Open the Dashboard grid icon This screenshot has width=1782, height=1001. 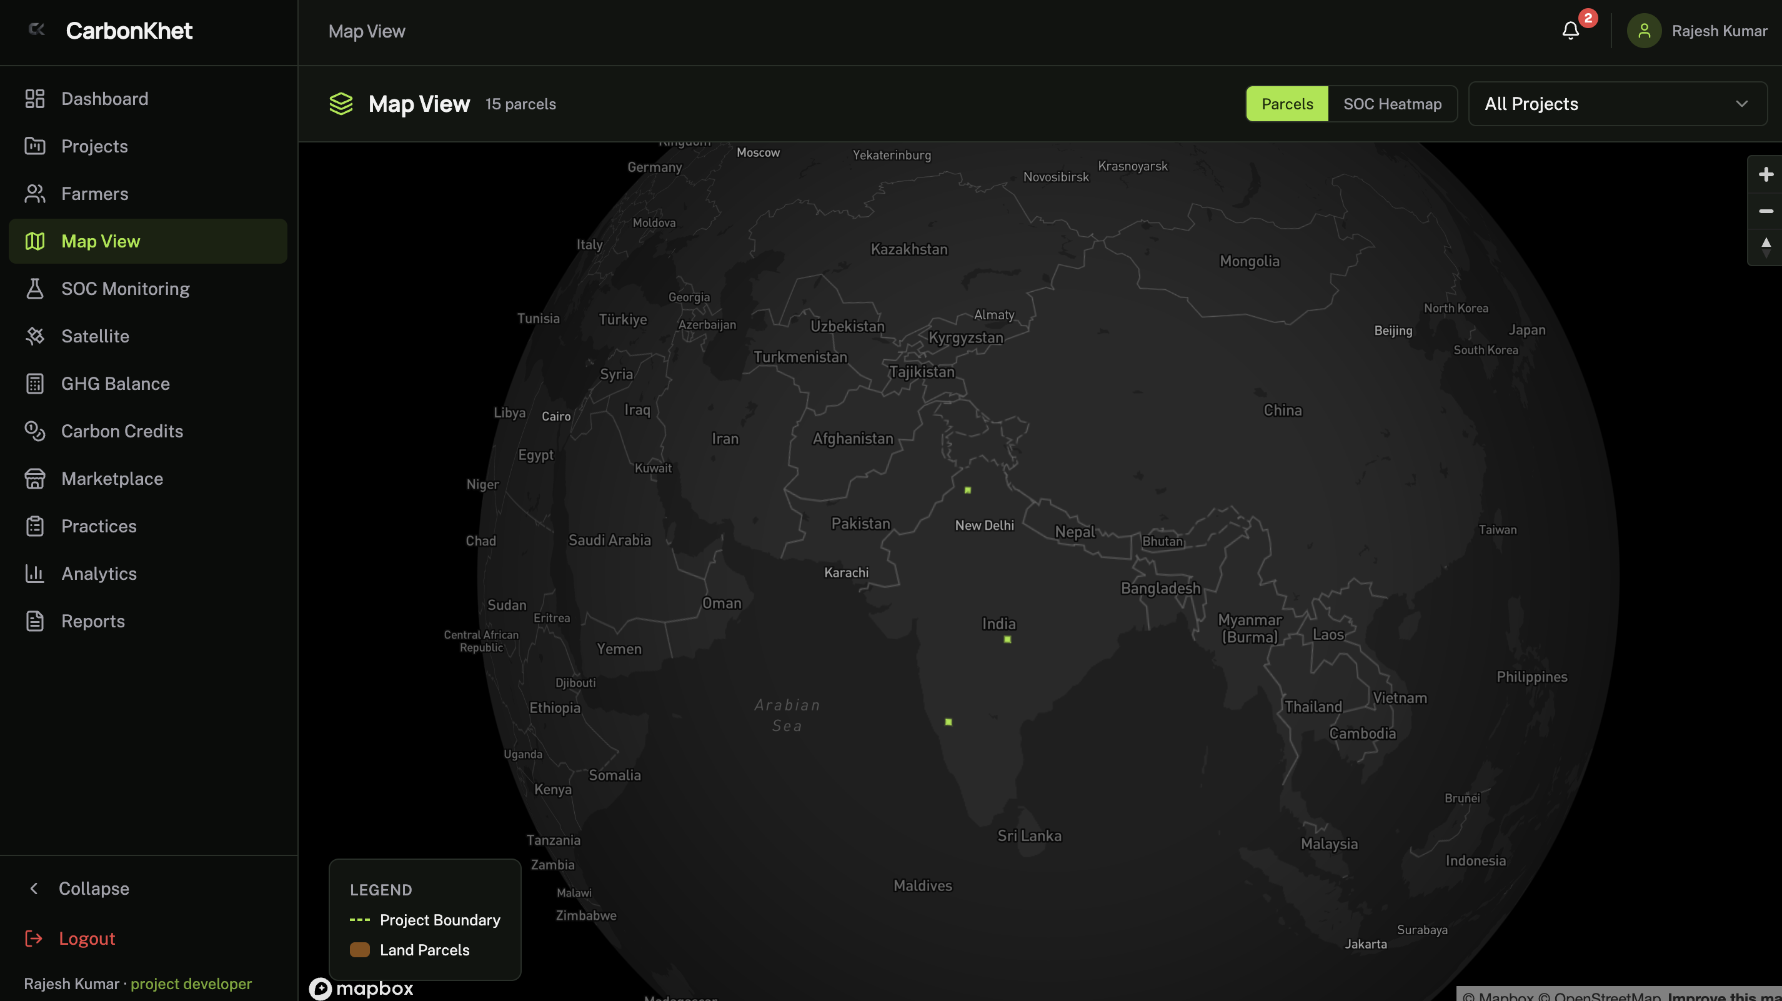[x=34, y=99]
